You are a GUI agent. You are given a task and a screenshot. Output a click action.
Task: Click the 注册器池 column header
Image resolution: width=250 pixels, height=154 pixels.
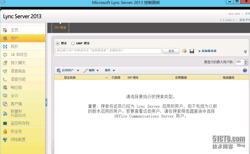196,78
